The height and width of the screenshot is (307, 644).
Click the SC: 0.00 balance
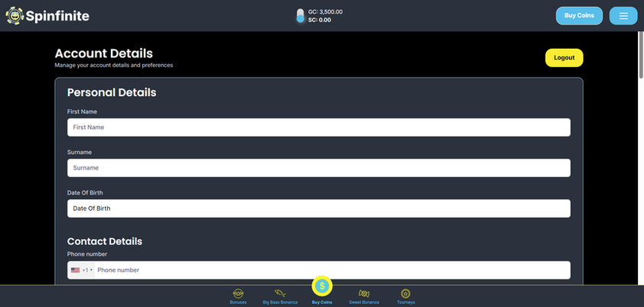pyautogui.click(x=320, y=20)
